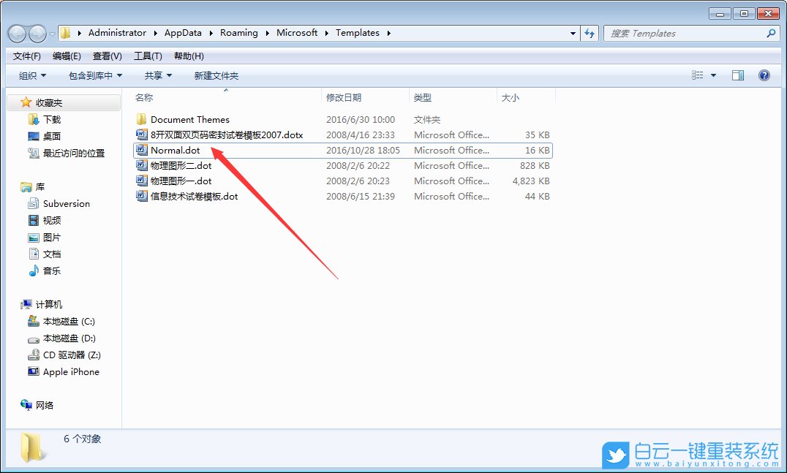Open the preview pane icon

click(x=738, y=75)
